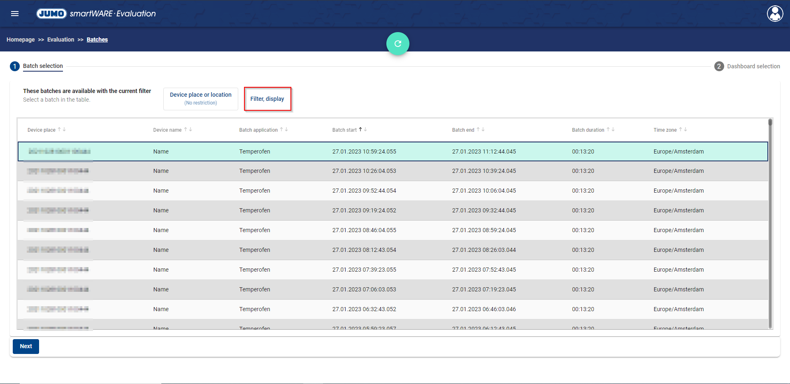790x384 pixels.
Task: Open the Evaluation breadcrumb link
Action: [x=60, y=40]
